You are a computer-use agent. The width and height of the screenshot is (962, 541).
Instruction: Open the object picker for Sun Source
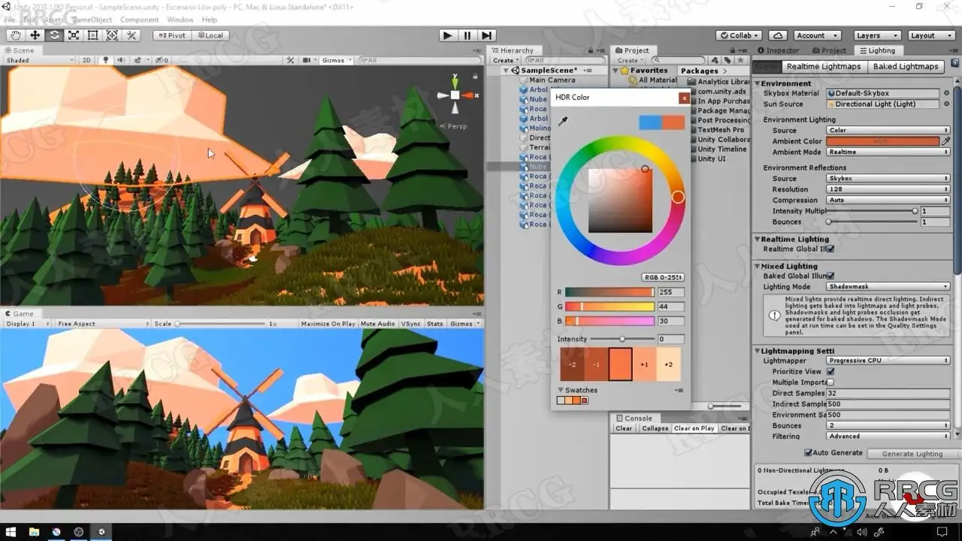pos(946,104)
